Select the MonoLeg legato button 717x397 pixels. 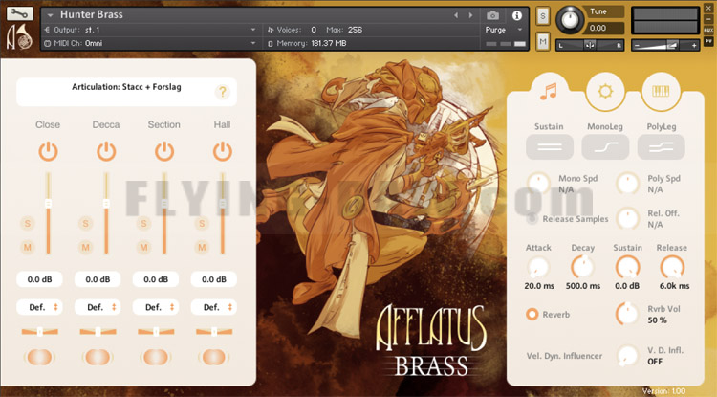coord(605,146)
